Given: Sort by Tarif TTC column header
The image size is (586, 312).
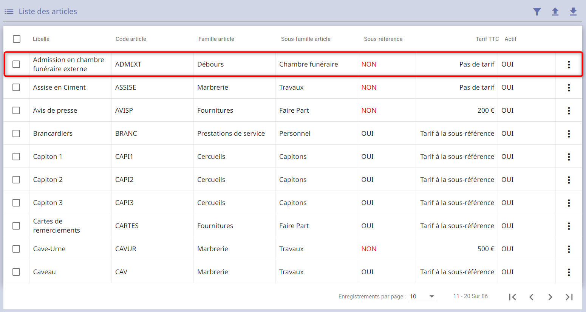Looking at the screenshot, I should (487, 39).
